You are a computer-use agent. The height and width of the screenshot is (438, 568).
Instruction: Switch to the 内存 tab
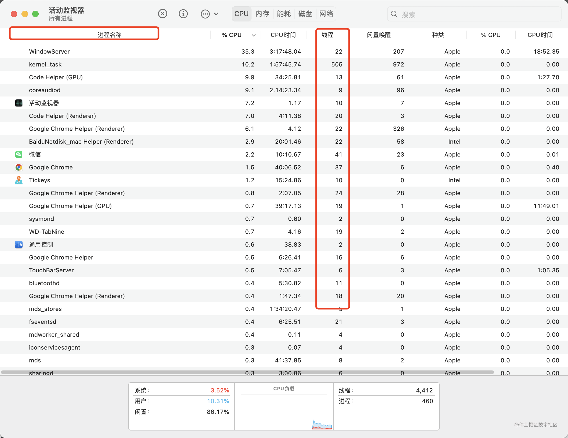262,14
